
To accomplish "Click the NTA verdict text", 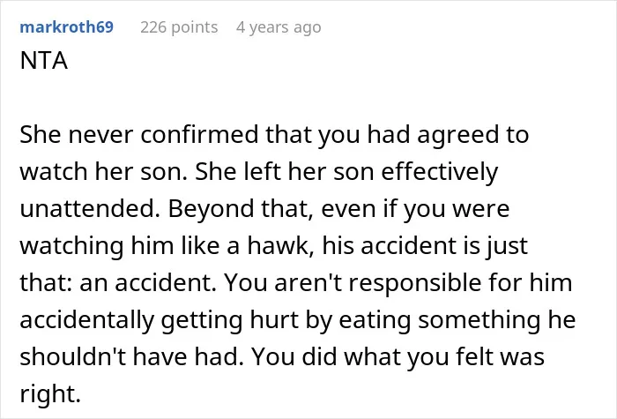I will click(44, 61).
